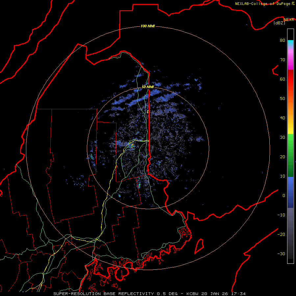Screen dimensions: 296x296
Task: Click the 80 value on the color scale
Action: tap(283, 40)
